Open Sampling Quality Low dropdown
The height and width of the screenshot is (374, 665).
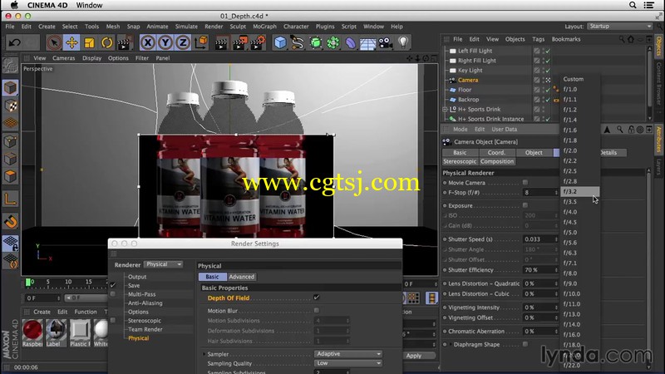(x=347, y=363)
